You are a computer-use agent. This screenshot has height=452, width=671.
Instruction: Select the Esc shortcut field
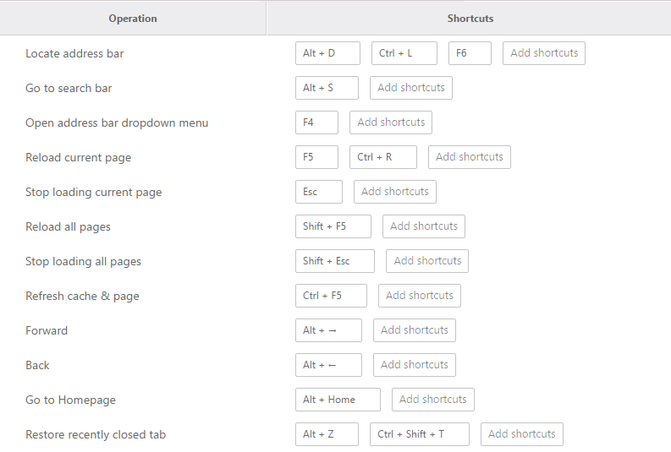tap(318, 192)
